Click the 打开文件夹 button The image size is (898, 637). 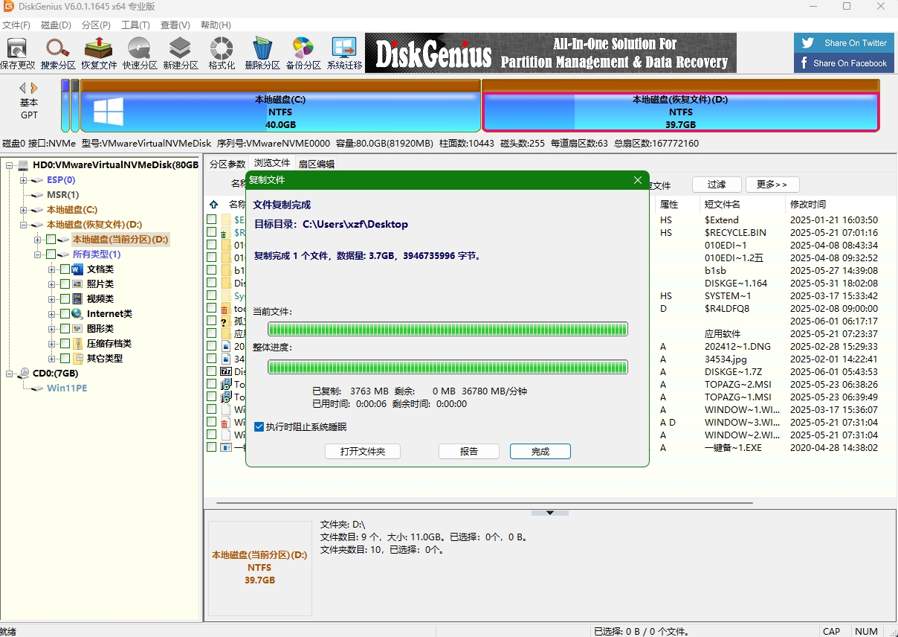coord(363,452)
